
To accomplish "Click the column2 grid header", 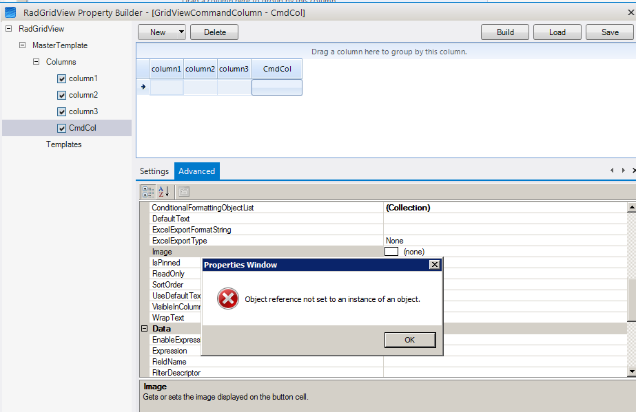I will click(201, 69).
